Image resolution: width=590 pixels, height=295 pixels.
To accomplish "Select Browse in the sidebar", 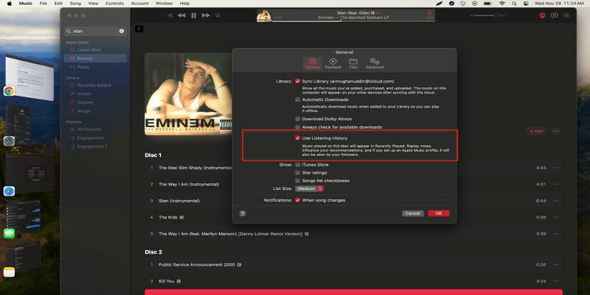I will 95,59.
